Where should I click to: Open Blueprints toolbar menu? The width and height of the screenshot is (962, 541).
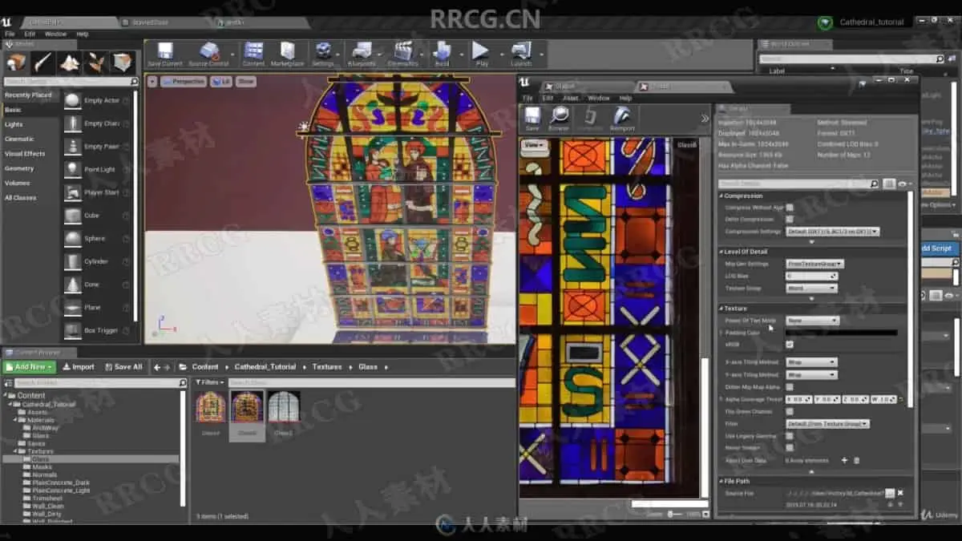point(362,54)
